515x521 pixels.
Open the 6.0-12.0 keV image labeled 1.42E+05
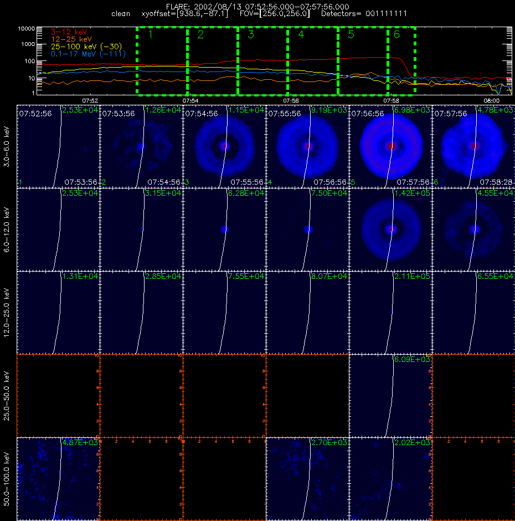(x=390, y=229)
